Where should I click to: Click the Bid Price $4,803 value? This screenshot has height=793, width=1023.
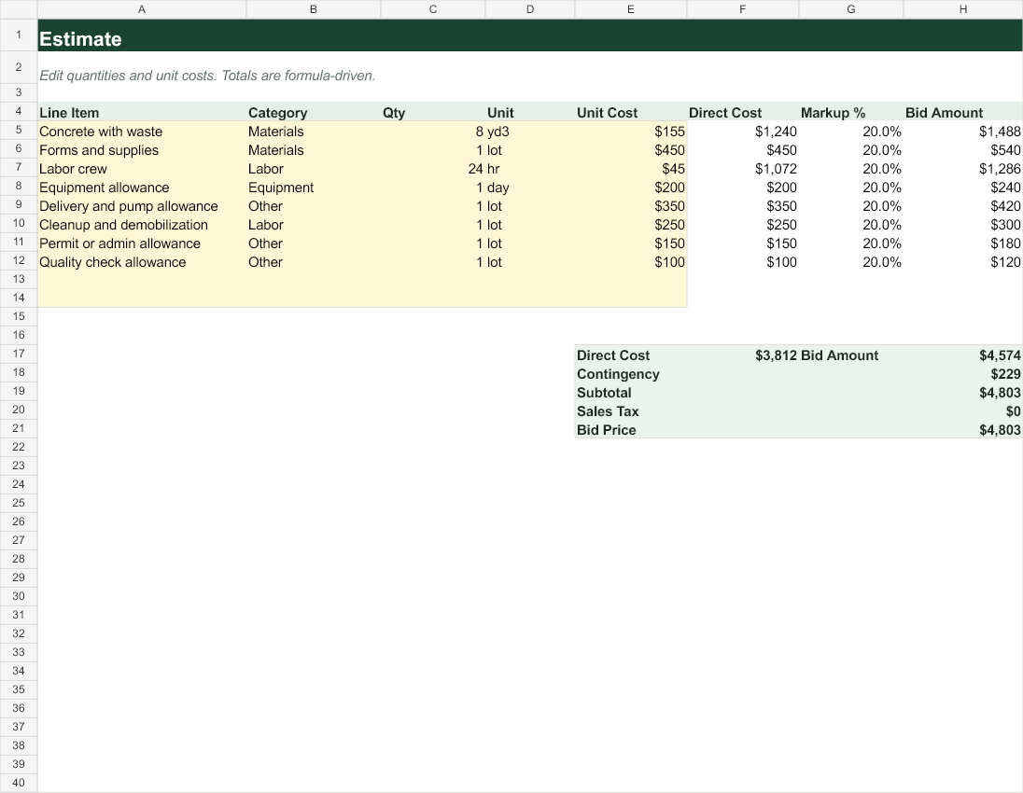tap(963, 430)
